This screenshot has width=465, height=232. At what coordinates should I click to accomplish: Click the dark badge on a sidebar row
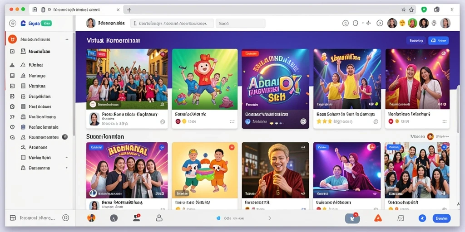tap(64, 137)
